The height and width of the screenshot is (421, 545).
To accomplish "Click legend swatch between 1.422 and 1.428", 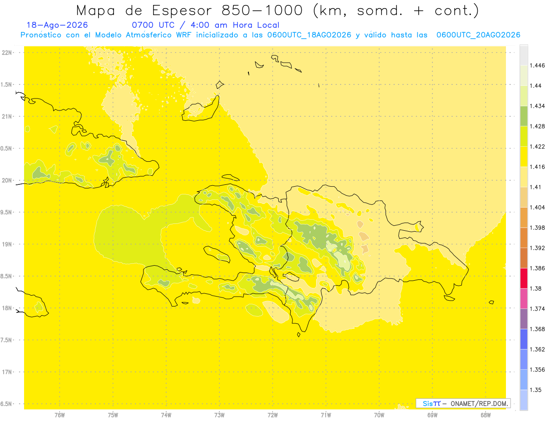I will click(524, 136).
